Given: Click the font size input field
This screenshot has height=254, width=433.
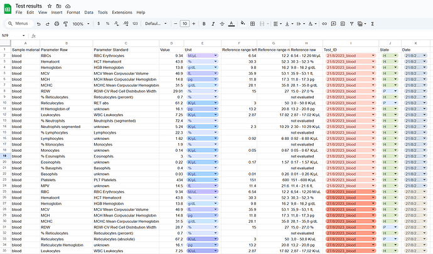Looking at the screenshot, I should tap(184, 24).
